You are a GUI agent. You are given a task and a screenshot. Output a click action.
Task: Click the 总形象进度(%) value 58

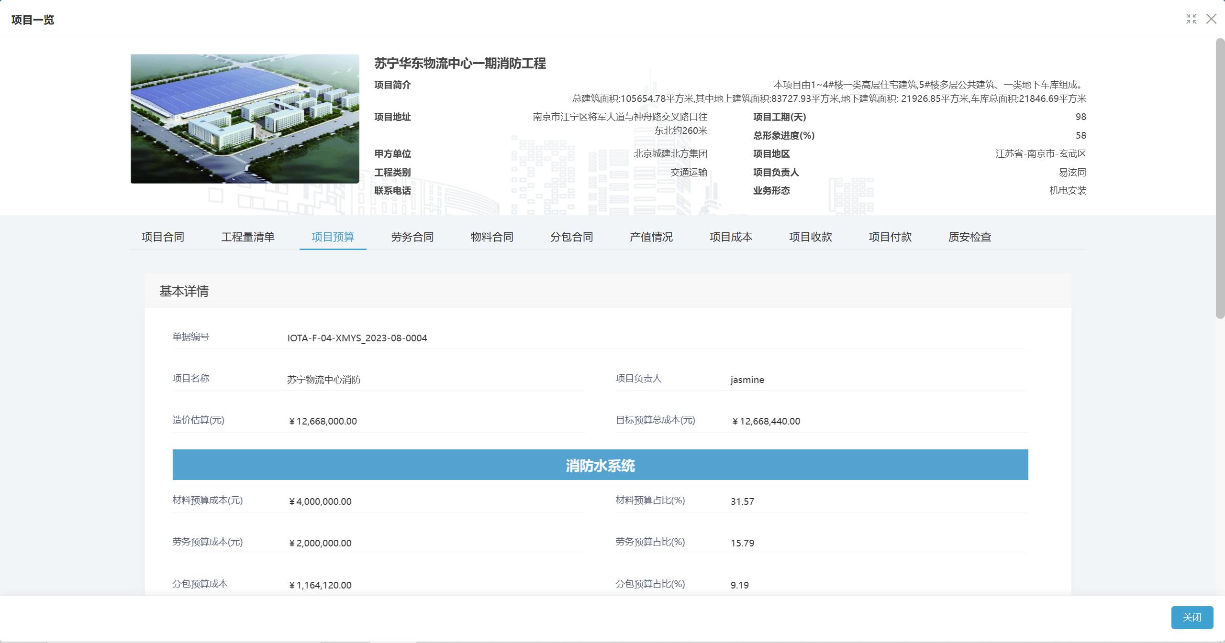tap(1081, 135)
